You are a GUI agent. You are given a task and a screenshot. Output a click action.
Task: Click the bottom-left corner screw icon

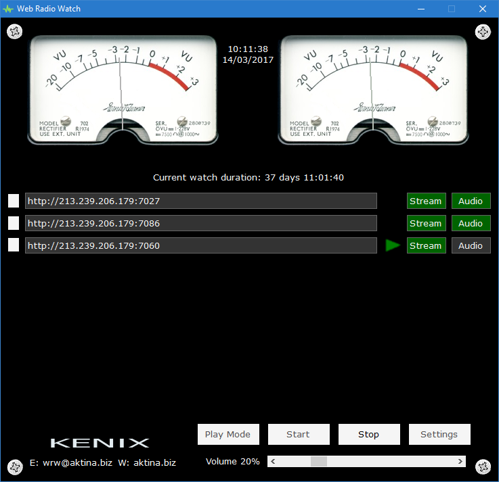pos(15,466)
